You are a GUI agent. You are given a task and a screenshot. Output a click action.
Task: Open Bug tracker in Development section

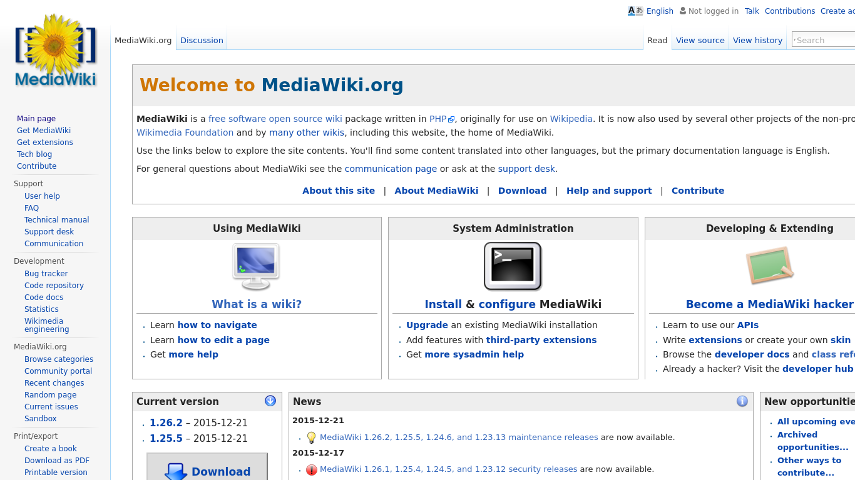46,274
